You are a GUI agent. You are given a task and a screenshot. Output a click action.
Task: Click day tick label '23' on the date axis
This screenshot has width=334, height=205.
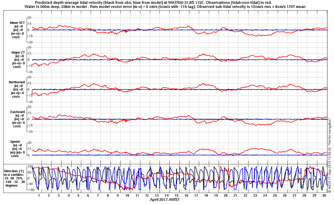click(x=255, y=195)
